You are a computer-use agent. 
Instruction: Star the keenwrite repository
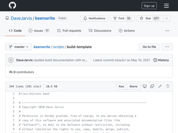point(150,18)
